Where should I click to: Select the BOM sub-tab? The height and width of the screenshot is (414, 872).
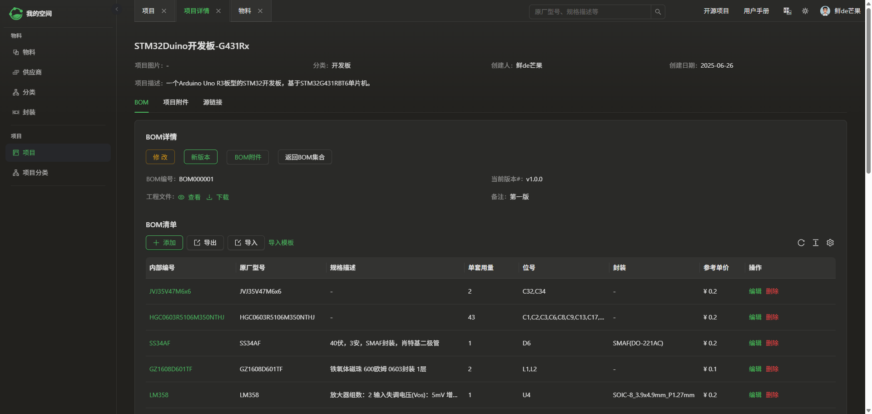coord(142,102)
